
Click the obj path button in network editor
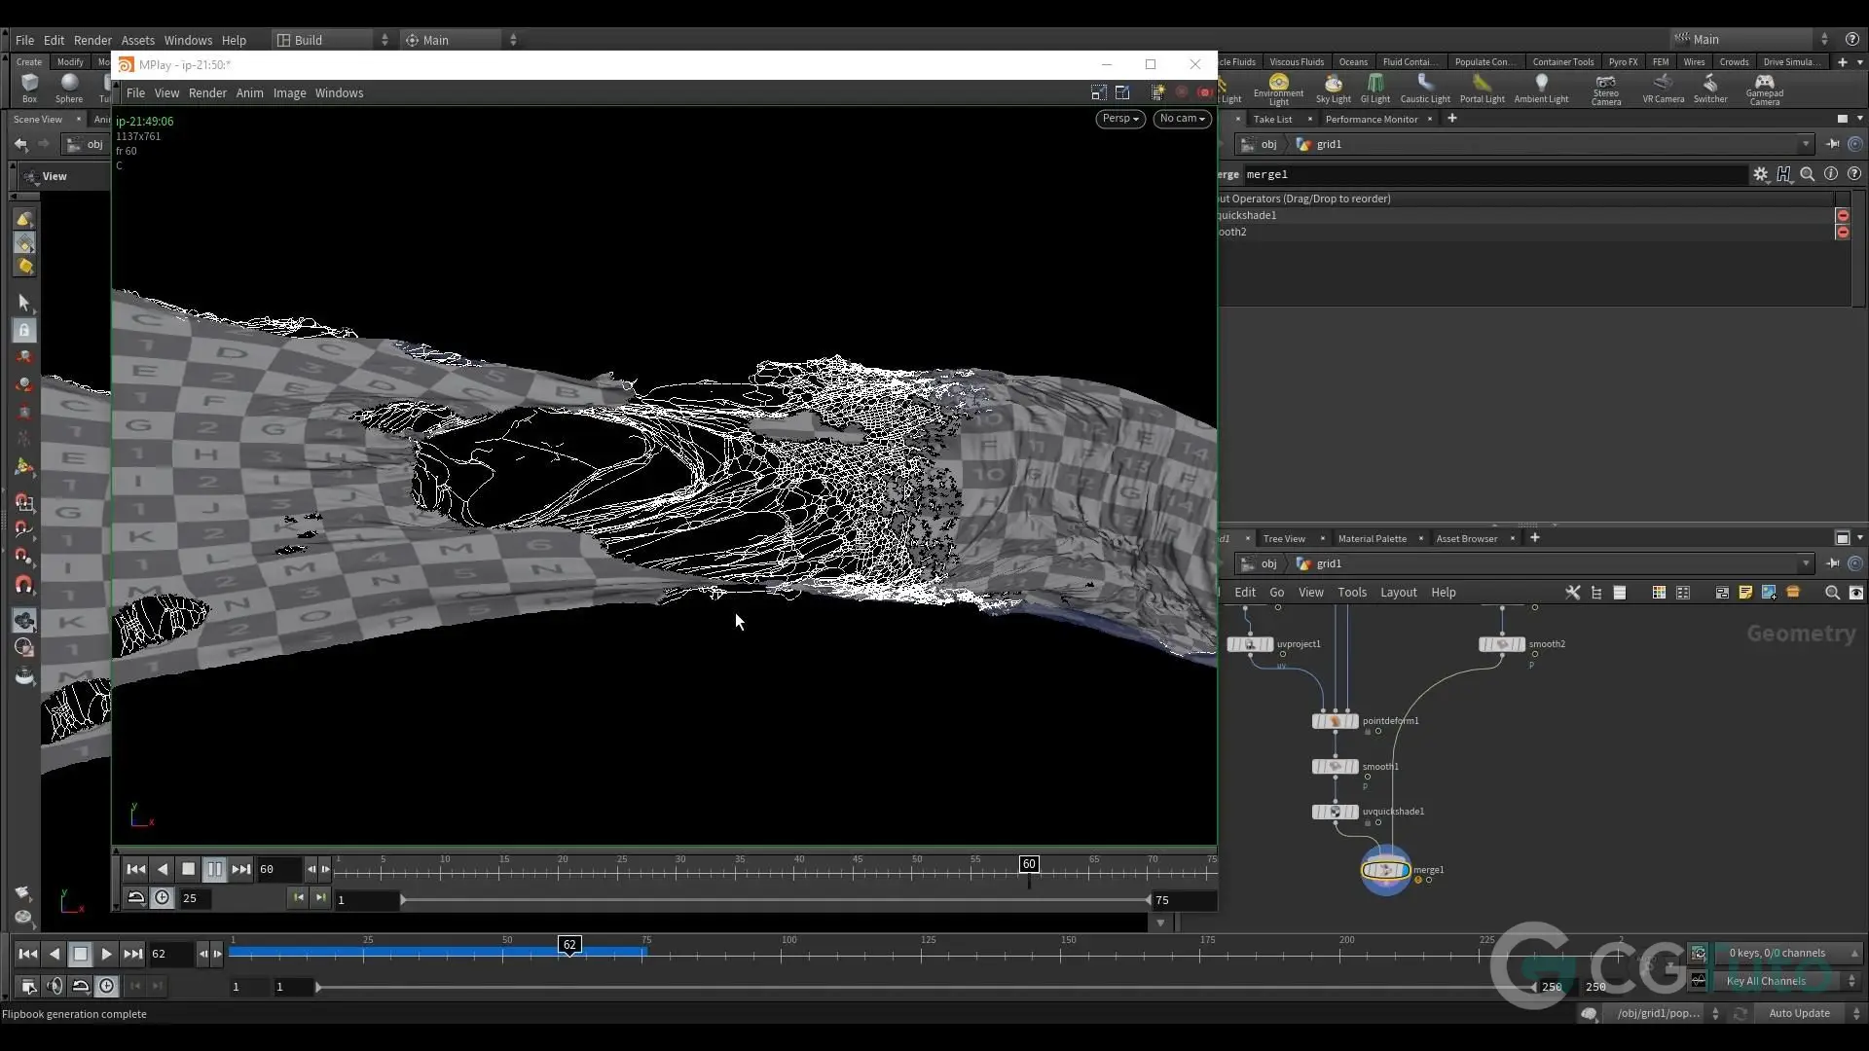tap(1260, 563)
